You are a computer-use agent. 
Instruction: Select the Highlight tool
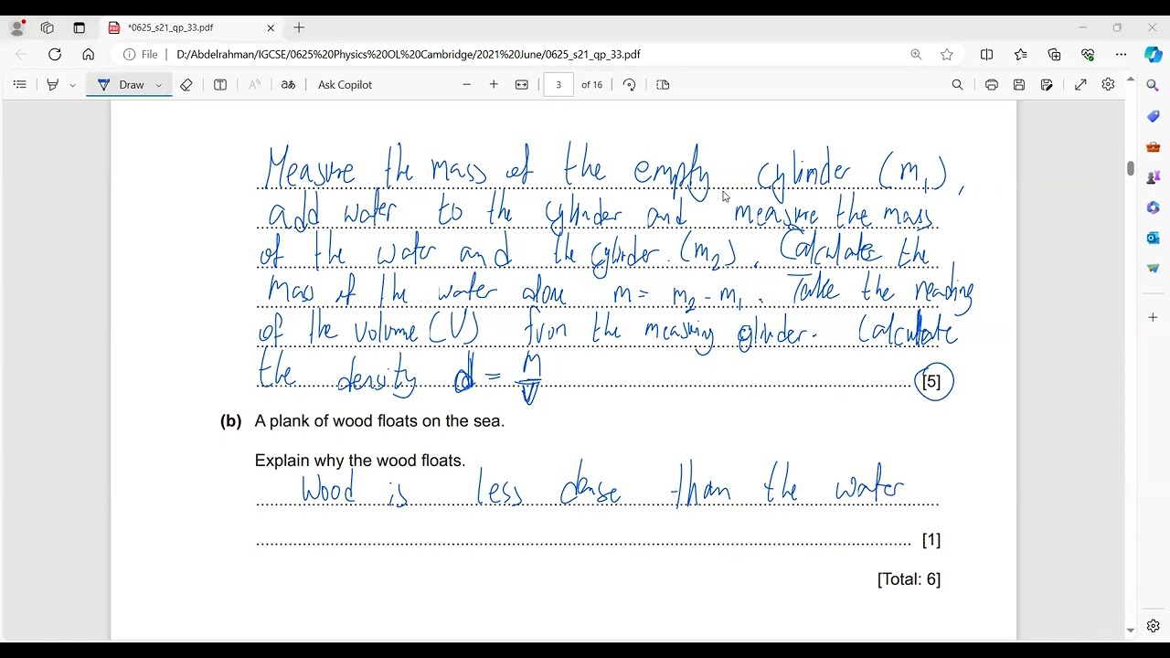click(53, 84)
